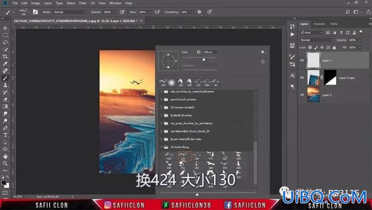Open the brush picker settings gear
This screenshot has width=372, height=210.
click(x=263, y=52)
